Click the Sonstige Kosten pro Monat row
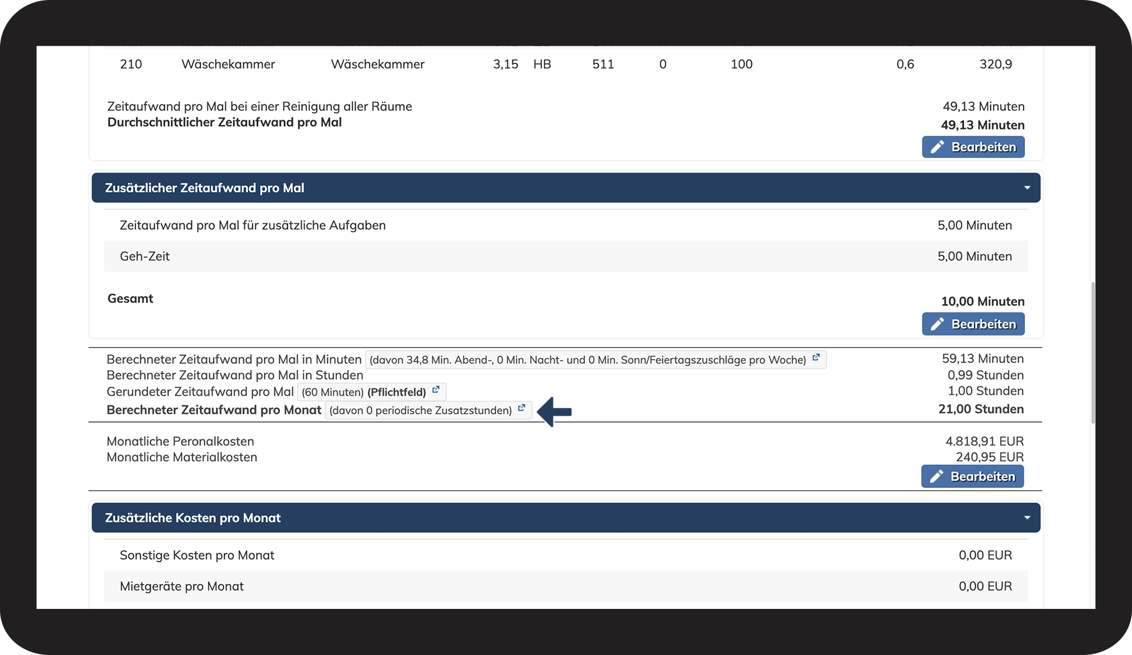 coord(566,555)
